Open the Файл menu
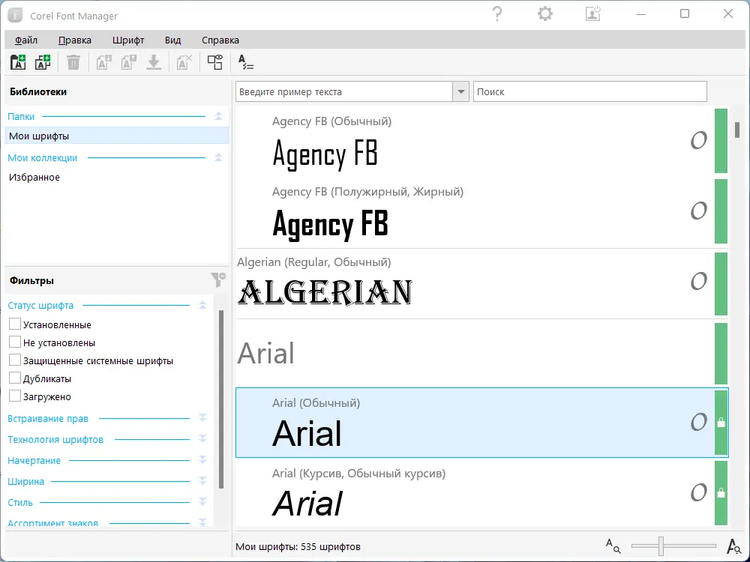The width and height of the screenshot is (750, 562). click(25, 40)
